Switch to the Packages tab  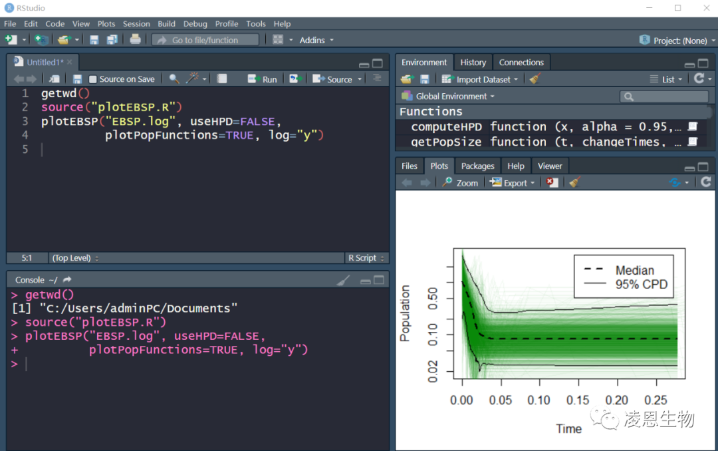click(x=477, y=166)
